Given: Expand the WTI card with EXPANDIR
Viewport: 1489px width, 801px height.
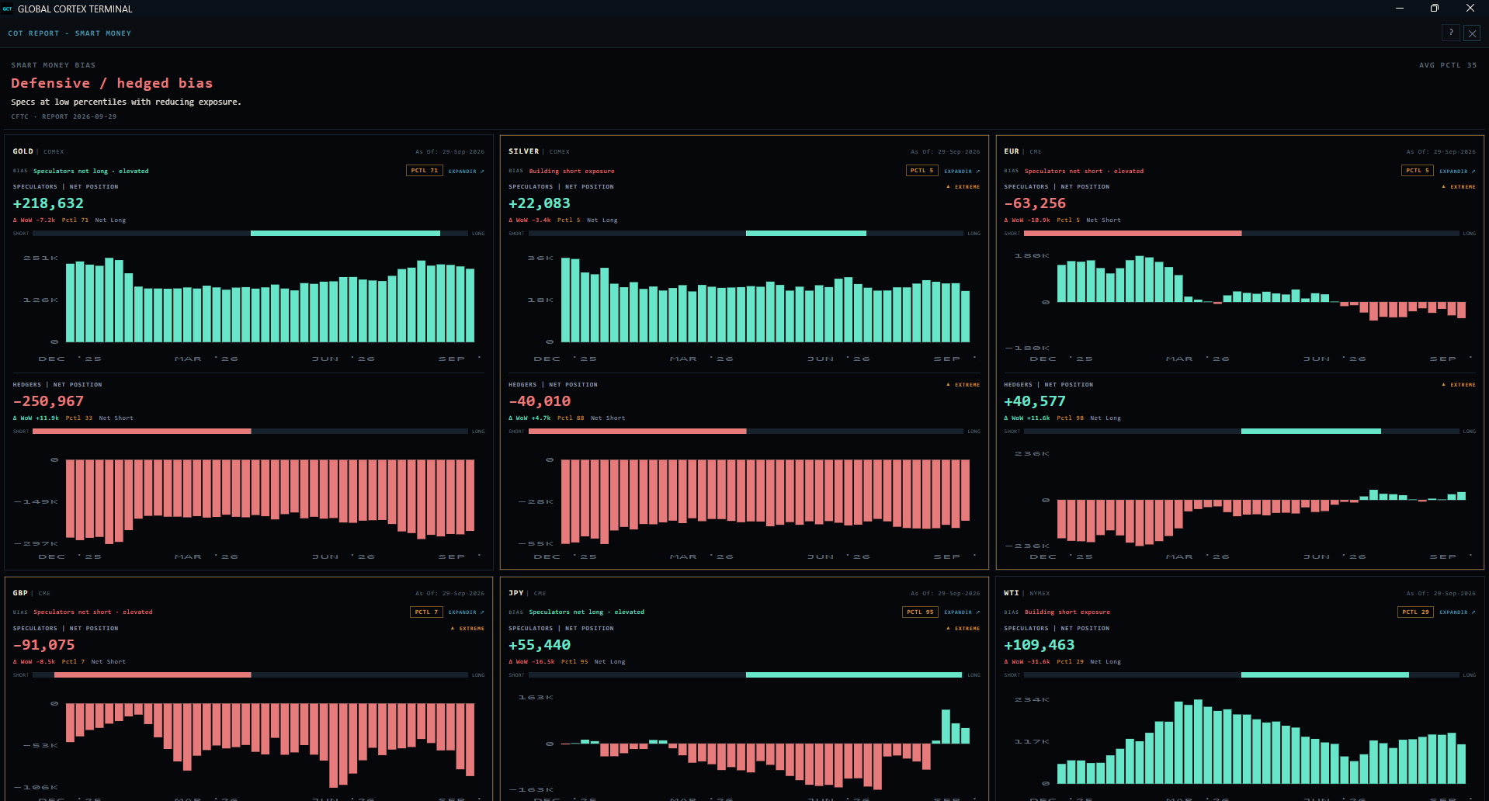Looking at the screenshot, I should coord(1457,612).
